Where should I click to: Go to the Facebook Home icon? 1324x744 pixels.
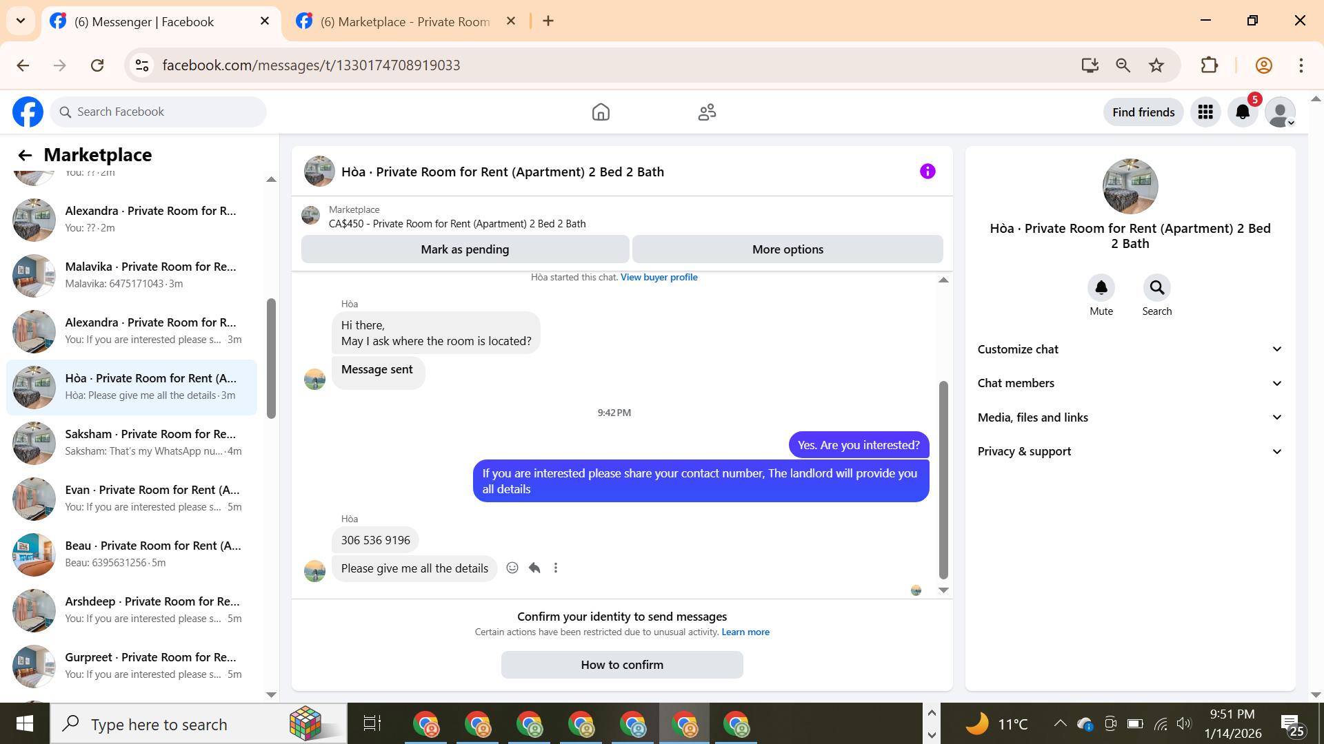click(x=601, y=112)
